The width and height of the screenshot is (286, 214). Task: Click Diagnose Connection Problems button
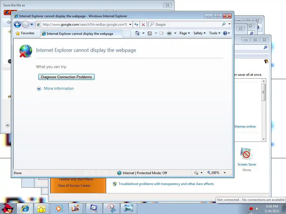(66, 77)
